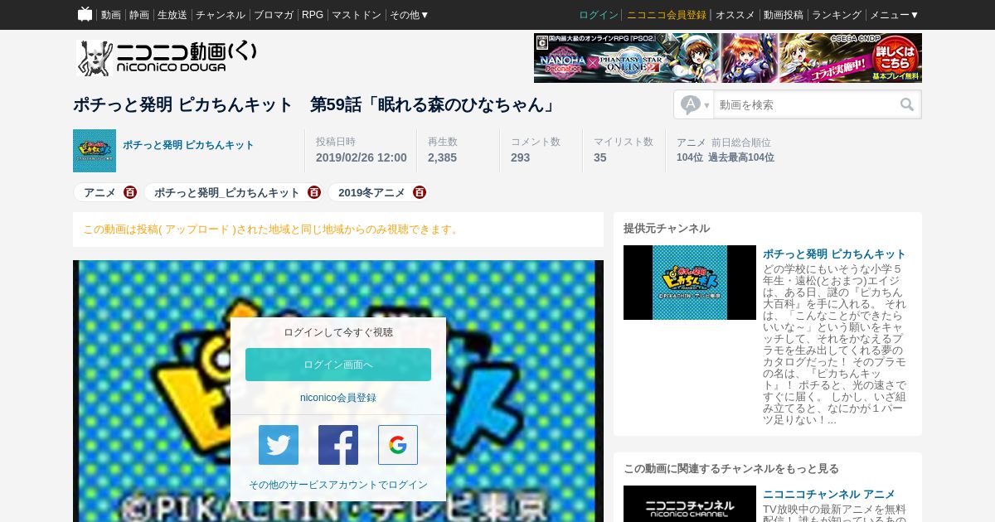
Task: Click the comment count value 293
Action: click(520, 157)
